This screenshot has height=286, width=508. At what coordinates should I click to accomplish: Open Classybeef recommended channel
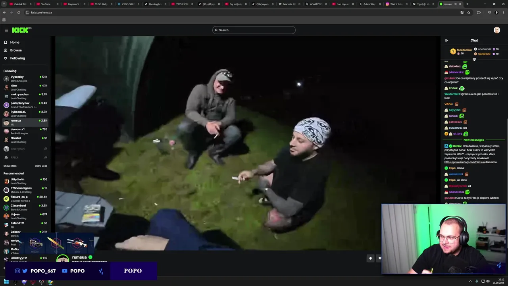[x=25, y=207]
